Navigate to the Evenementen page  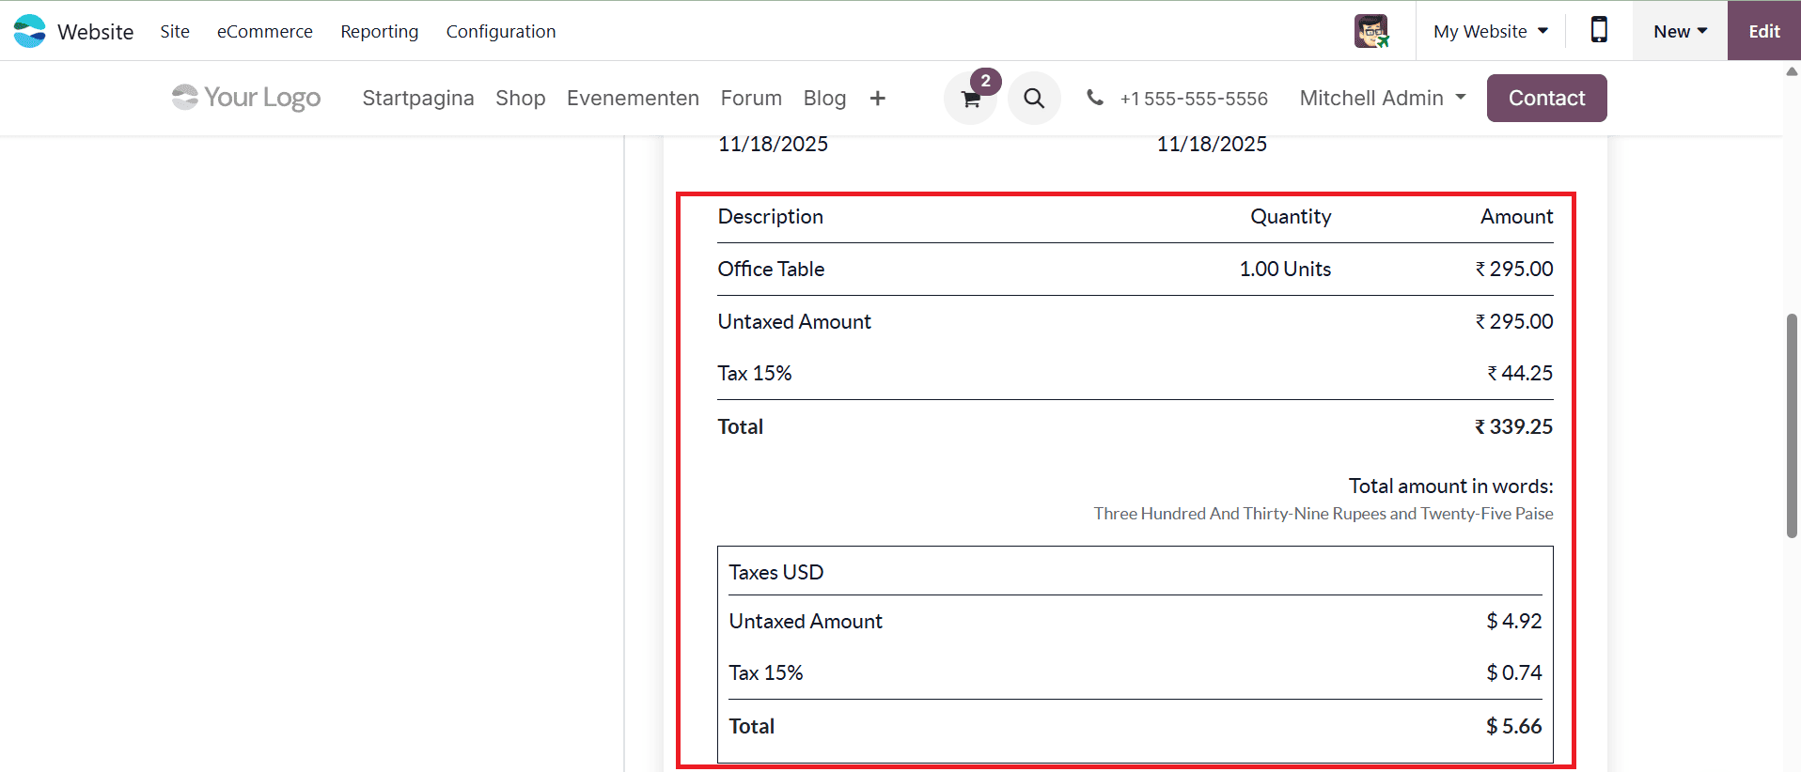(x=633, y=98)
